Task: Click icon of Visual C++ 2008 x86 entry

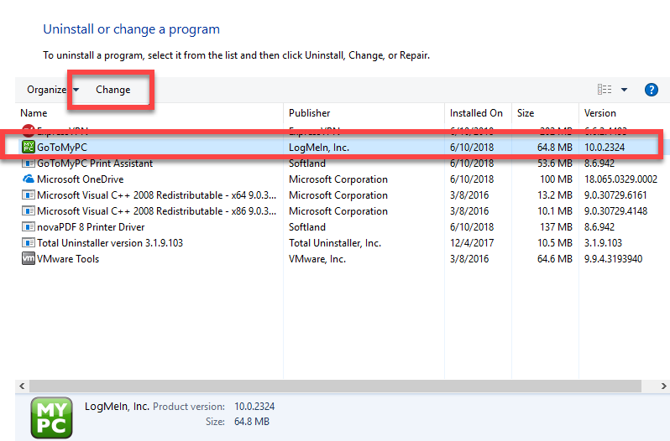Action: (29, 211)
